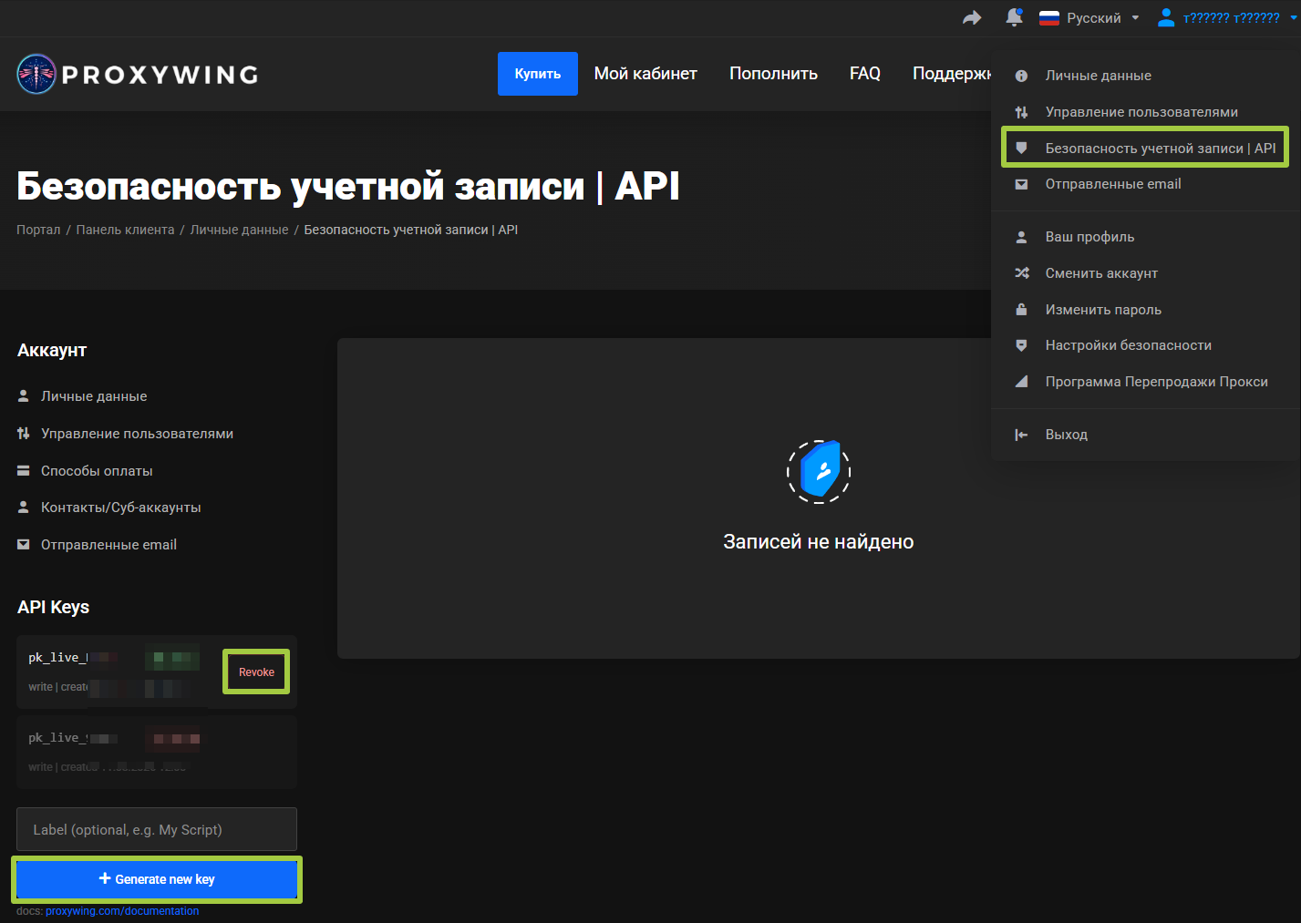
Task: Click the ProxyWing dragonfly logo
Action: tap(36, 74)
